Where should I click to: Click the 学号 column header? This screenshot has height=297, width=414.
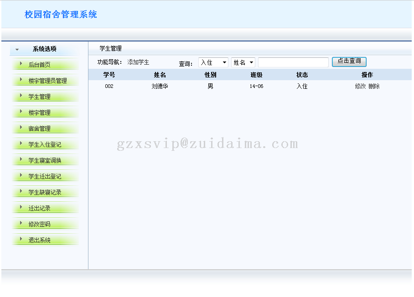(x=109, y=75)
